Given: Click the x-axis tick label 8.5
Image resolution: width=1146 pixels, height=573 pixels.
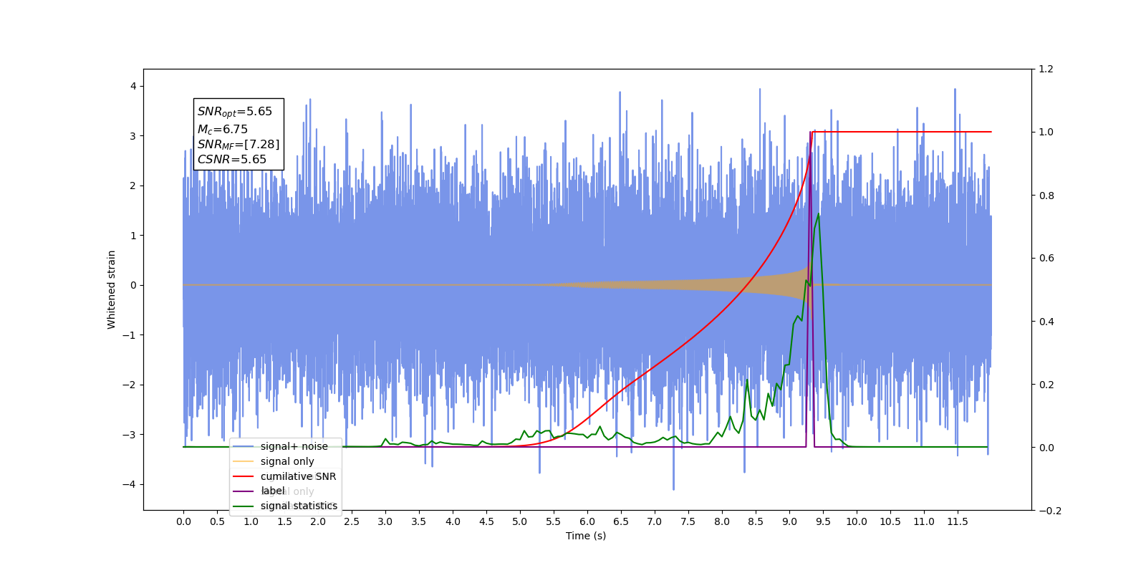Looking at the screenshot, I should pos(756,521).
